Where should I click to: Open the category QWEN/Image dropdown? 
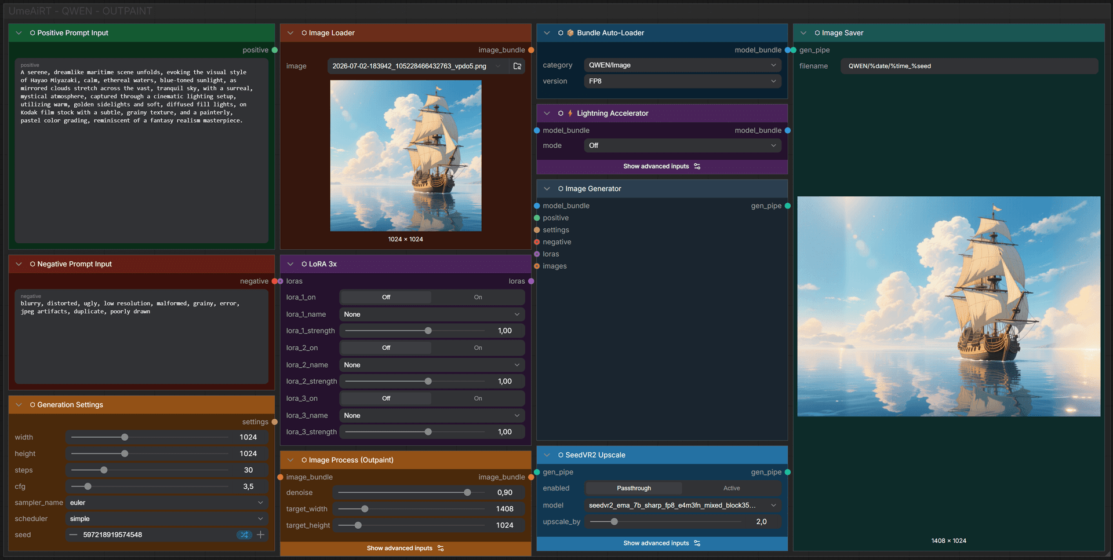coord(682,65)
